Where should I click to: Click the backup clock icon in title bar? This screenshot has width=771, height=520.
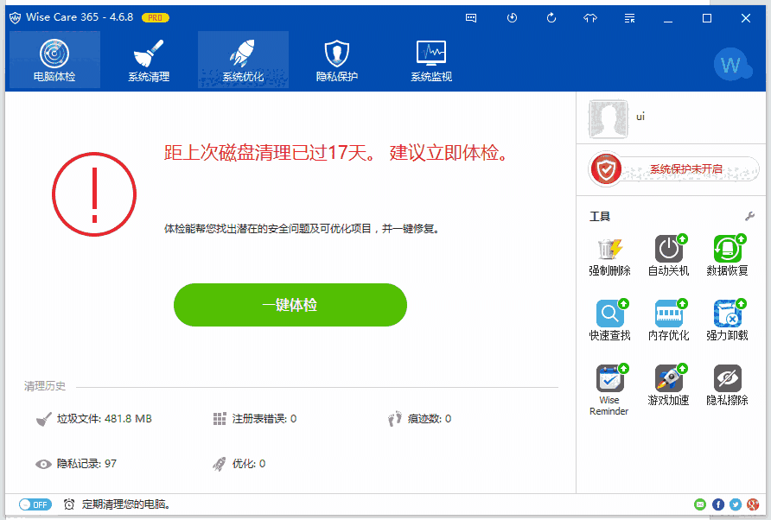(512, 18)
